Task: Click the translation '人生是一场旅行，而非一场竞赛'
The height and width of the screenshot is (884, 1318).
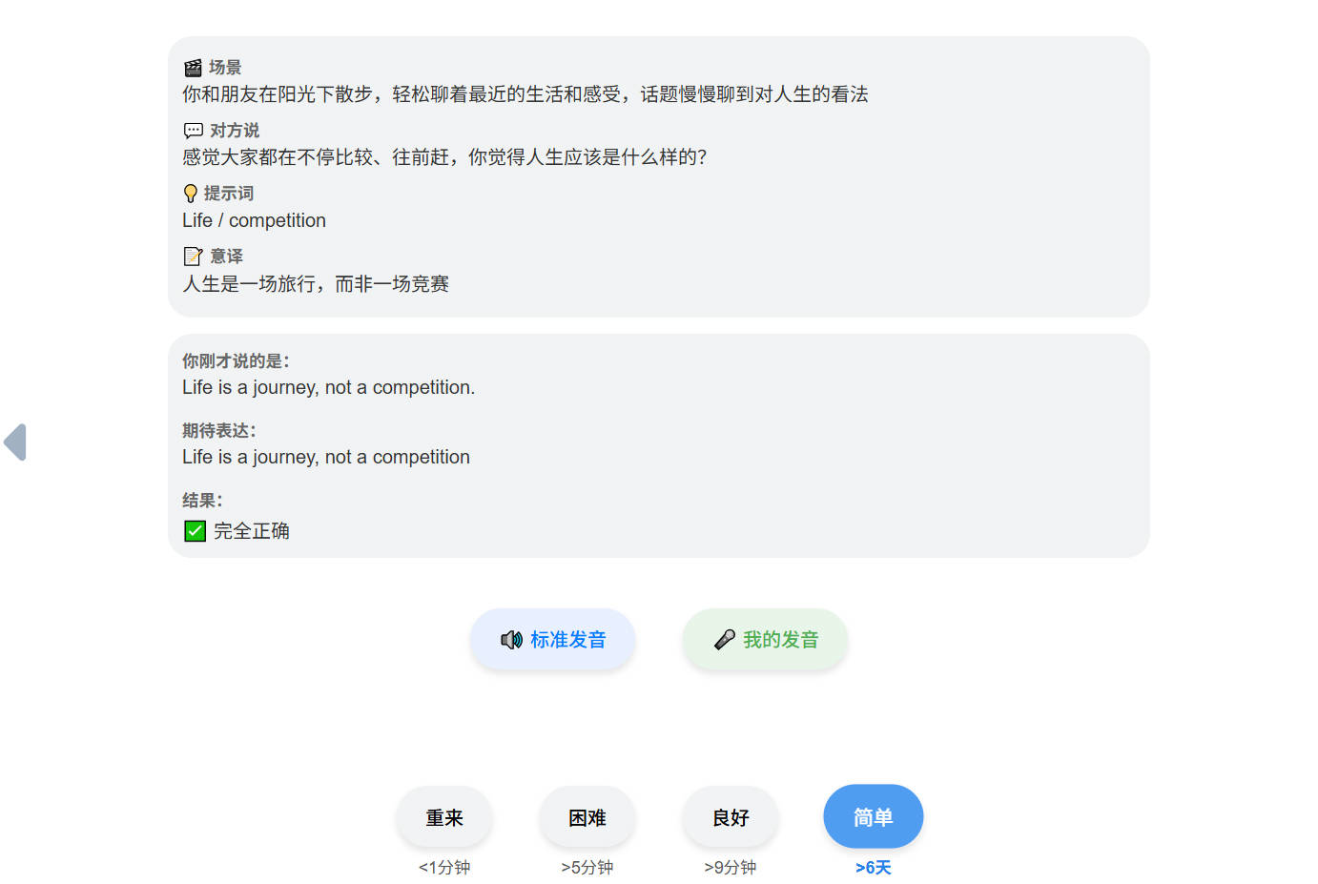Action: pos(316,283)
